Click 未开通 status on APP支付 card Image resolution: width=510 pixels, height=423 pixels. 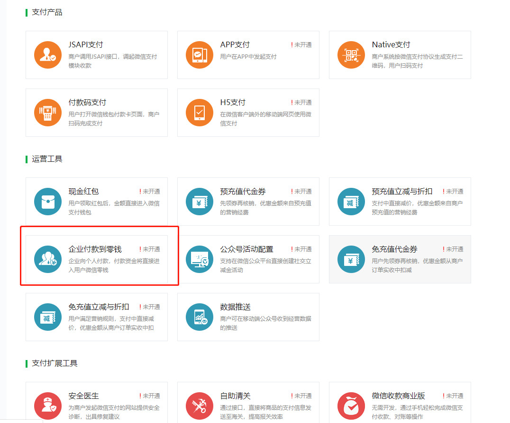point(301,45)
